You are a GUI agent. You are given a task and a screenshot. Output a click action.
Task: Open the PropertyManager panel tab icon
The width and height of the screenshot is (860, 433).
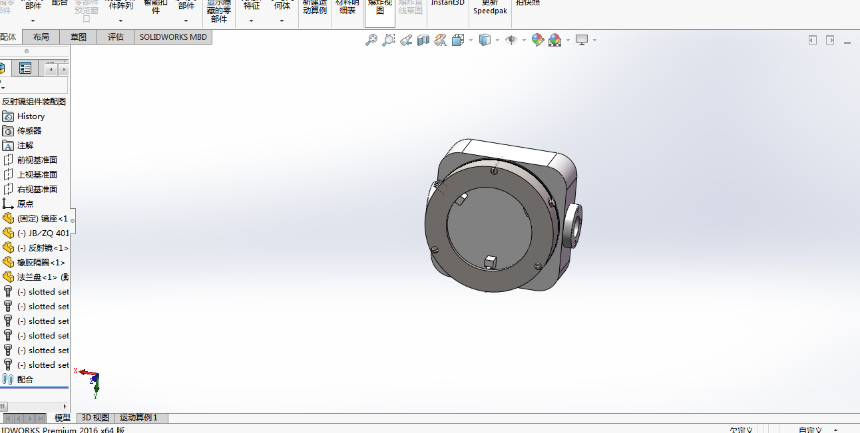(x=25, y=68)
